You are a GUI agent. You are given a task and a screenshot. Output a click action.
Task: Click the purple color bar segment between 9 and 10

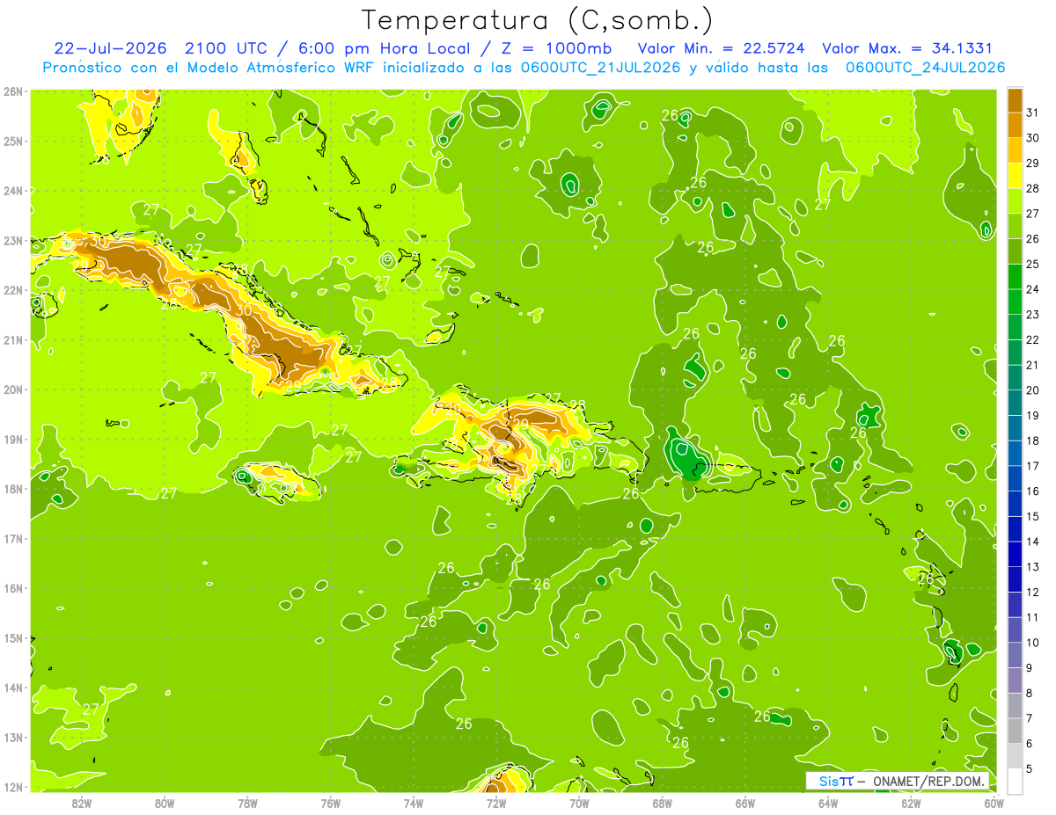[1015, 655]
